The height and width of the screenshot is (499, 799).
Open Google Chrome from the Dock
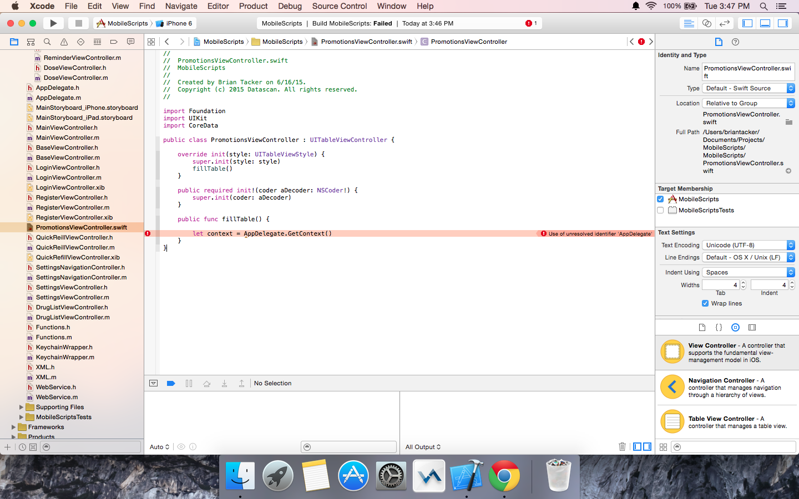coord(504,476)
